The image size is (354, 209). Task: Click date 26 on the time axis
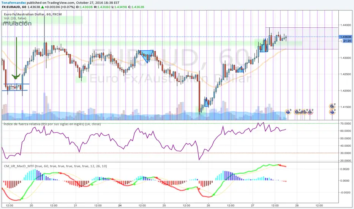pyautogui.click(x=209, y=205)
